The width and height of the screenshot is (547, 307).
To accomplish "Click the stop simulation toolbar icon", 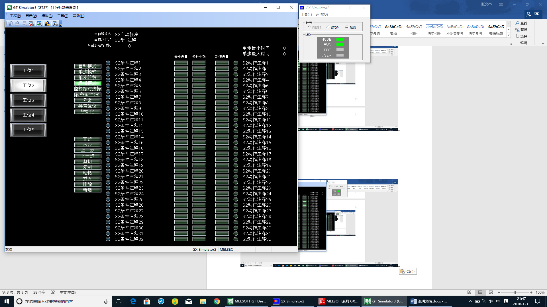I will 31,24.
